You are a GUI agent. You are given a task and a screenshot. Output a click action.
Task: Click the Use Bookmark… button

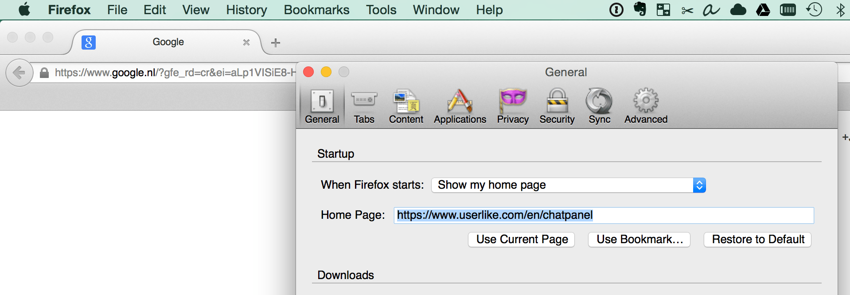click(x=639, y=240)
